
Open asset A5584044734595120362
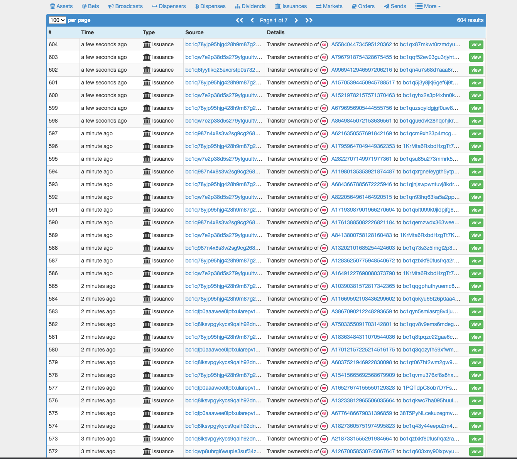[x=362, y=44]
